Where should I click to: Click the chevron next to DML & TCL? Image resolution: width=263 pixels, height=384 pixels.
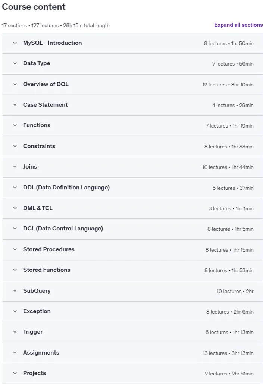15,208
